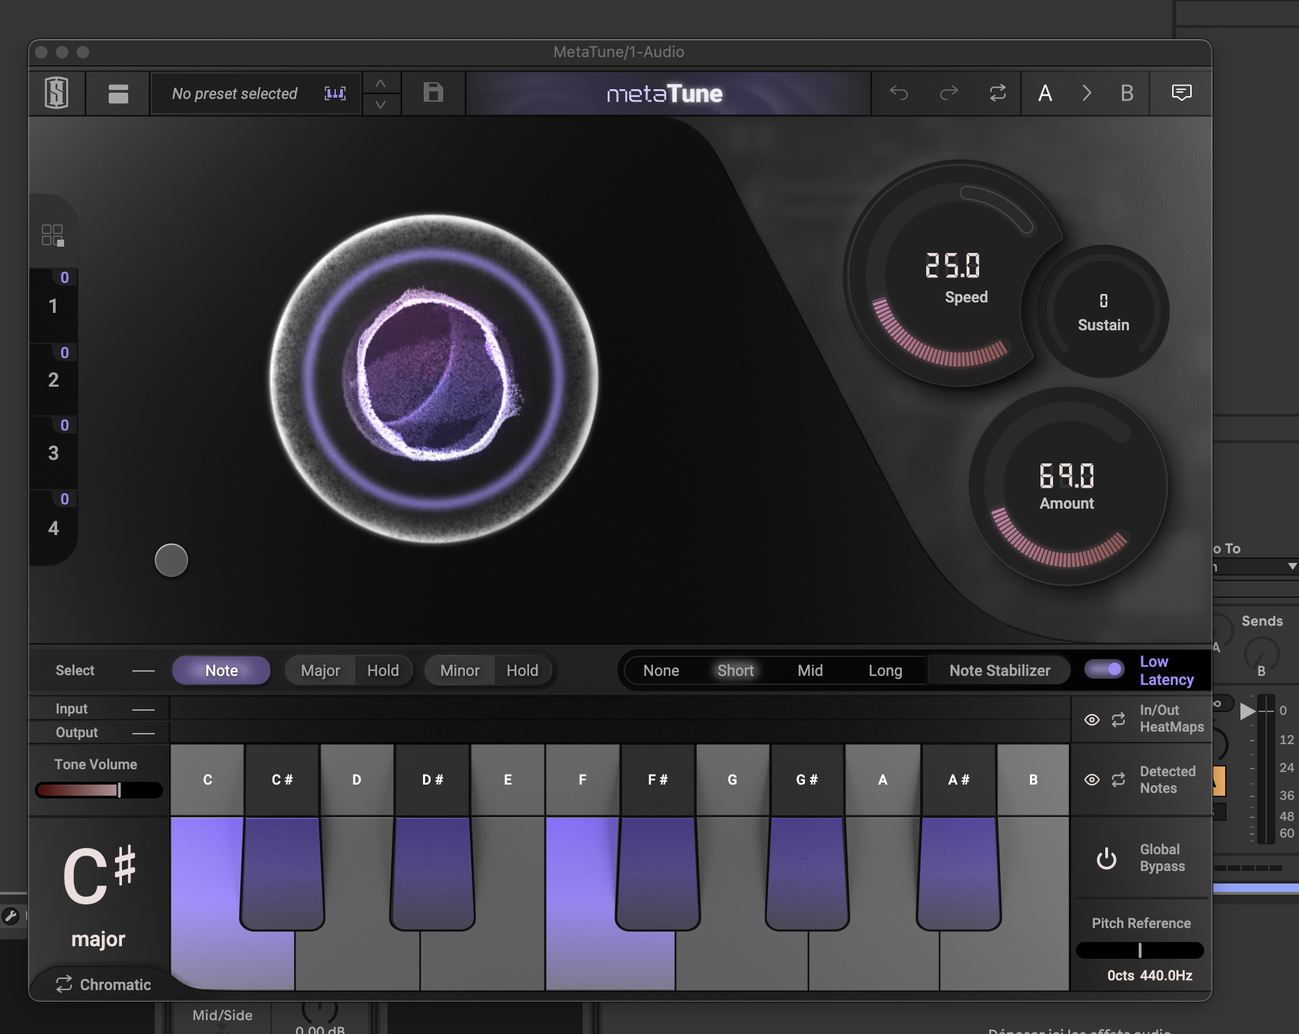Toggle A# note label key

tap(959, 780)
